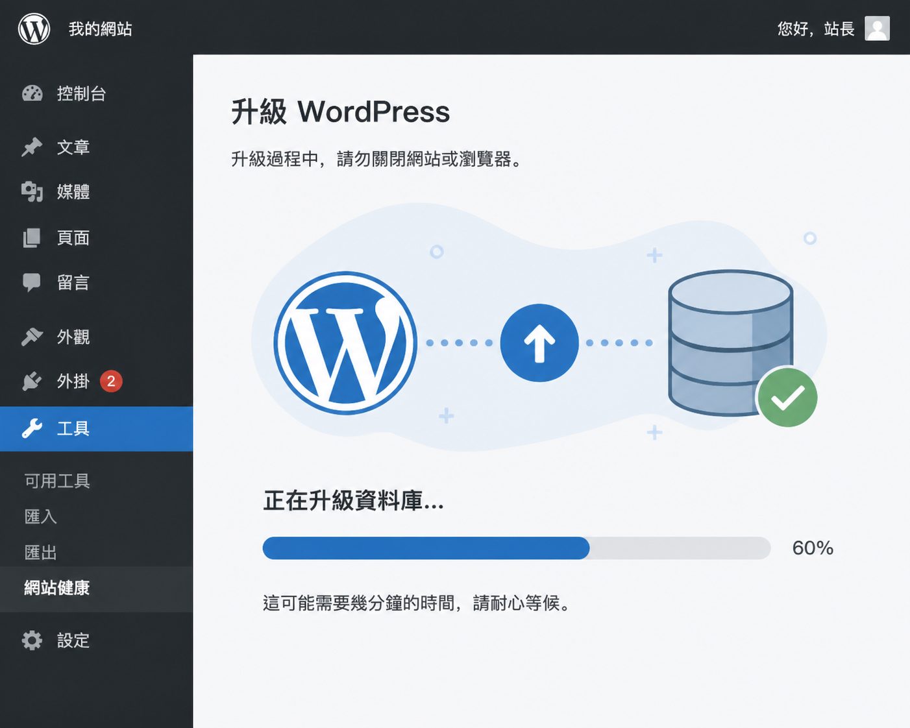Click the large WordPress logo illustration

(345, 343)
